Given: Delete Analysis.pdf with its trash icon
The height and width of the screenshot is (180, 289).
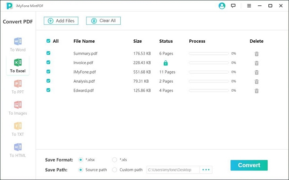Looking at the screenshot, I should pyautogui.click(x=256, y=81).
